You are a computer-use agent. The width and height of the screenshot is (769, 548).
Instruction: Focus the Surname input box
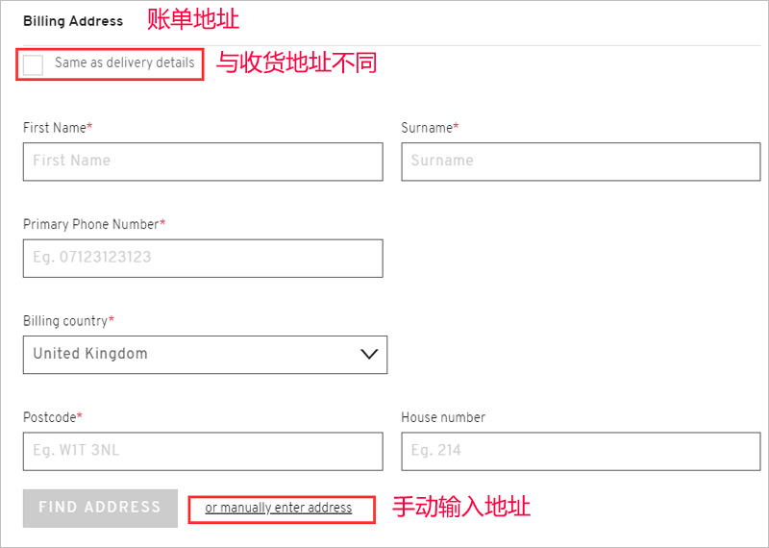point(581,162)
